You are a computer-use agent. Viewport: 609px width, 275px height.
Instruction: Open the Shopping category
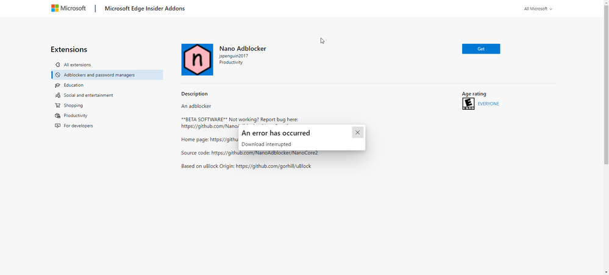(73, 105)
